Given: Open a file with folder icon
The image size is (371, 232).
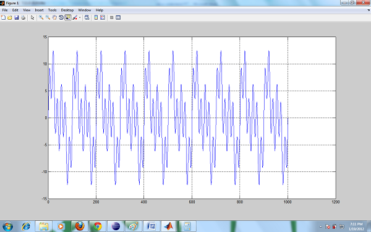Looking at the screenshot, I should pyautogui.click(x=10, y=17).
